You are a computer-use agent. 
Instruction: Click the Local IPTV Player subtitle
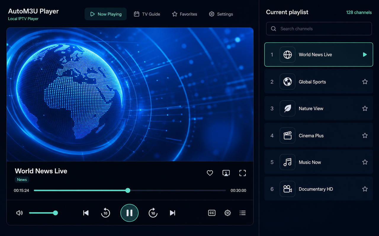point(23,19)
